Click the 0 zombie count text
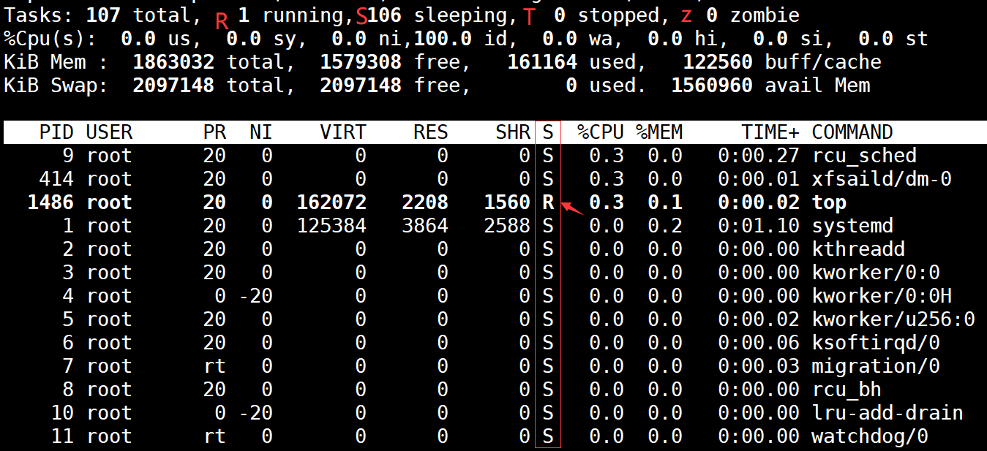The width and height of the screenshot is (987, 451). pyautogui.click(x=753, y=15)
